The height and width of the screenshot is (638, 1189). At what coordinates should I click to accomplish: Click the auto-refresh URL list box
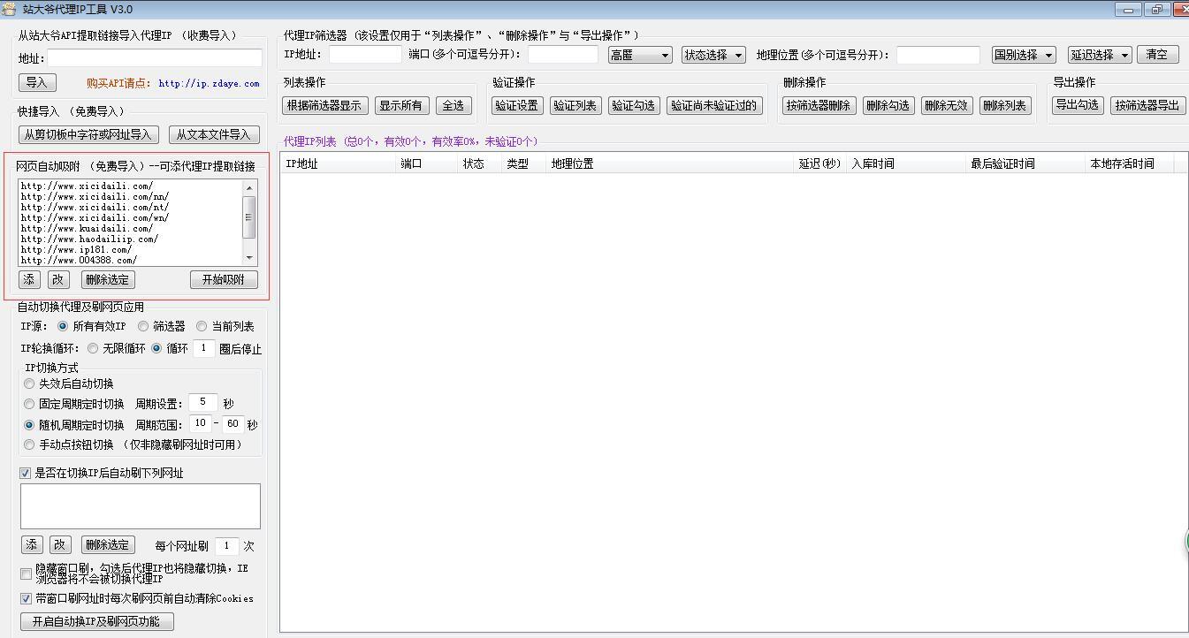coord(141,506)
